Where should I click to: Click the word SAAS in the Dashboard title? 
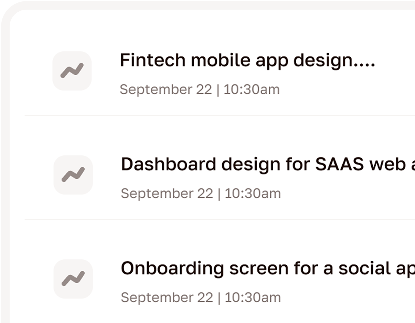click(x=339, y=165)
